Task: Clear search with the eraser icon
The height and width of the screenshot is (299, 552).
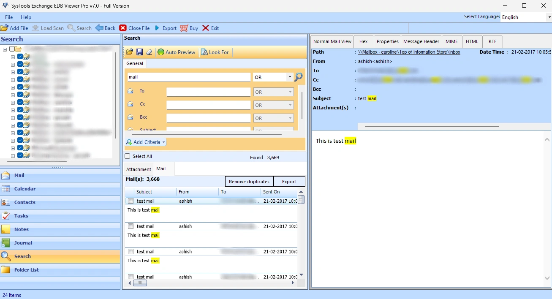Action: [149, 52]
